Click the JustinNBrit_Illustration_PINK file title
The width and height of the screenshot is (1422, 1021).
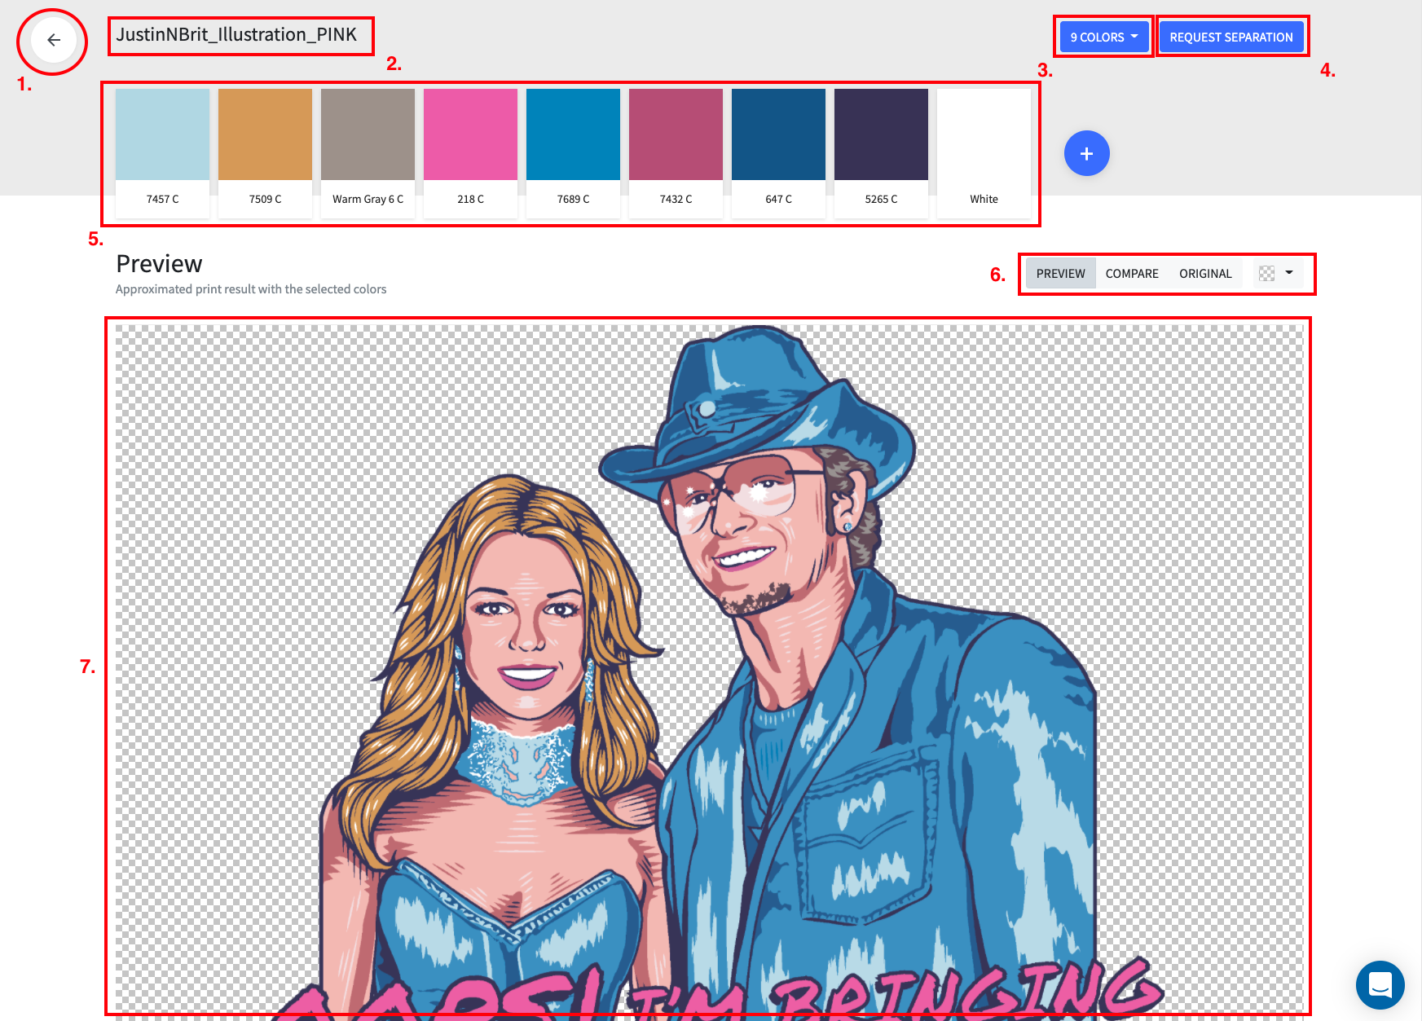[236, 35]
